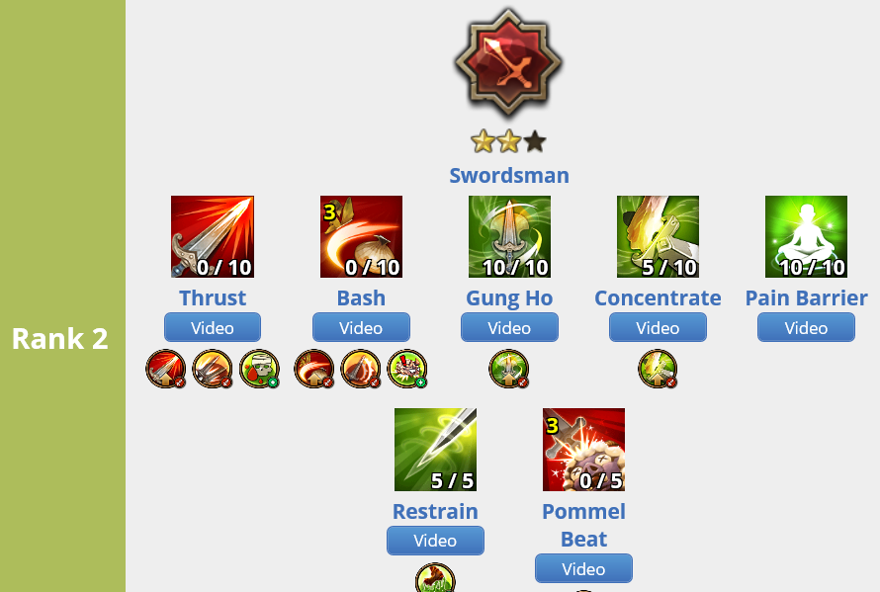
Task: Open the Video button under Thrust
Action: click(x=213, y=328)
